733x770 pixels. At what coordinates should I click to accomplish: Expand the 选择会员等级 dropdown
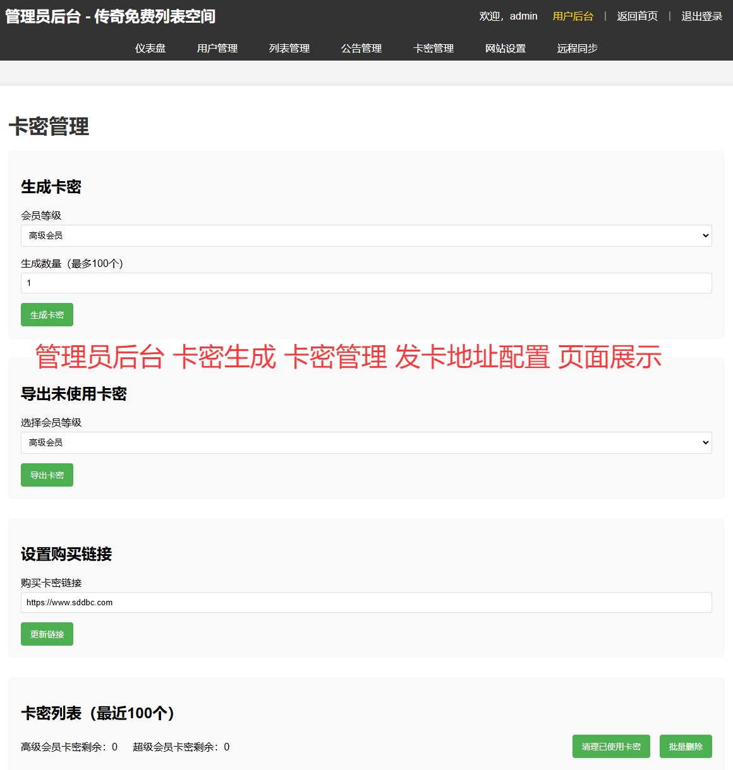(x=366, y=442)
